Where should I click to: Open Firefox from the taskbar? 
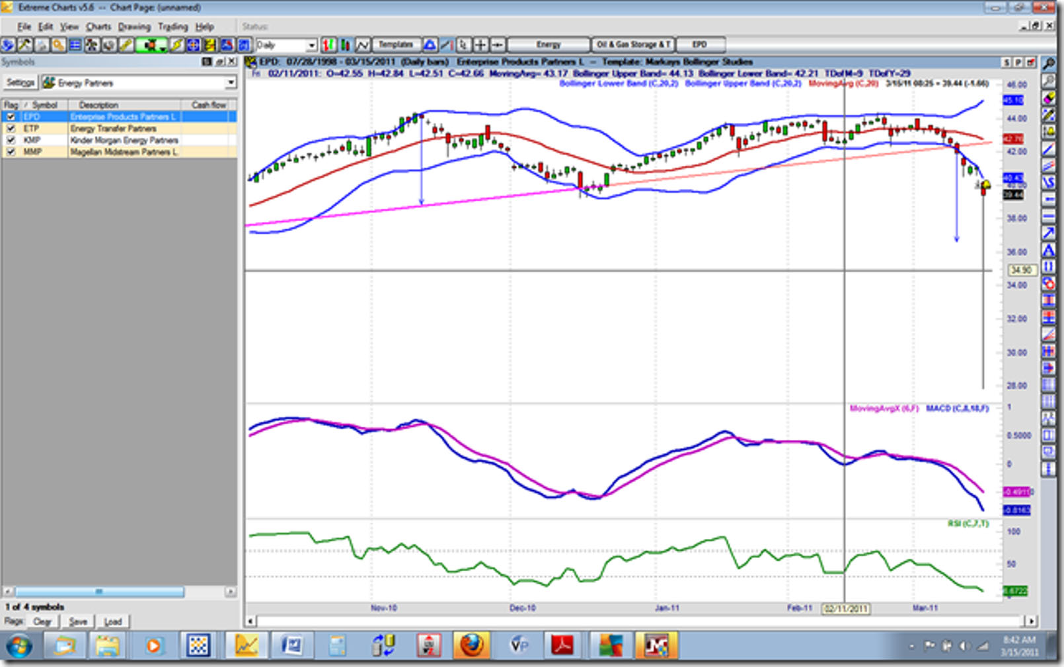tap(471, 645)
